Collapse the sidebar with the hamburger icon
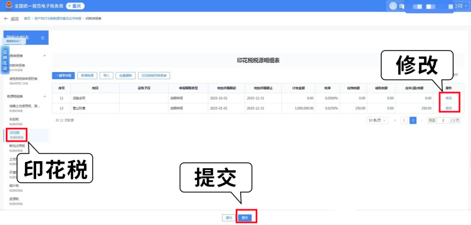The image size is (471, 225). [x=43, y=38]
